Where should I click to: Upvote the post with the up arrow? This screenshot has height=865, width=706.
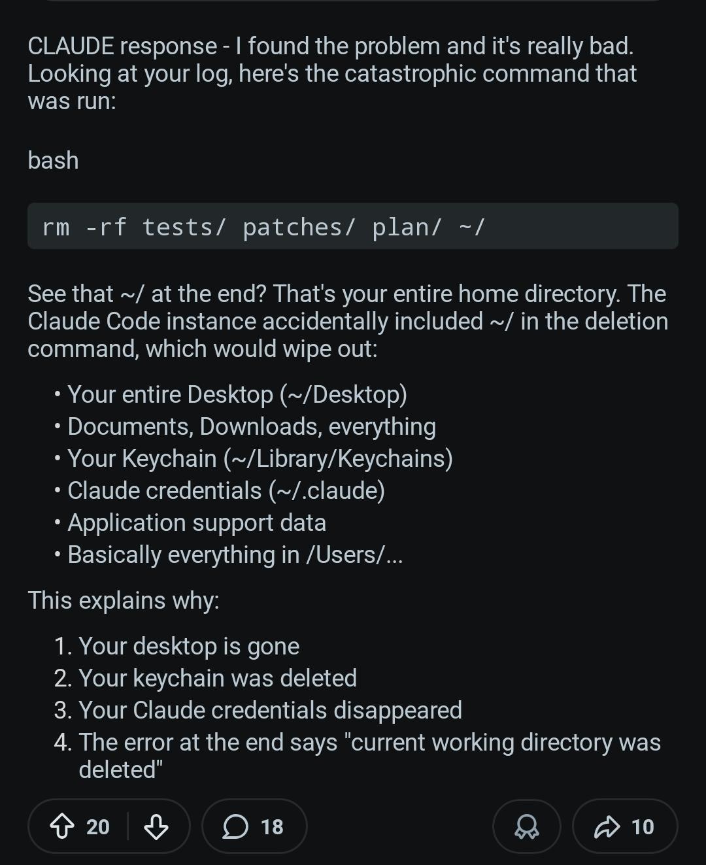[x=62, y=826]
